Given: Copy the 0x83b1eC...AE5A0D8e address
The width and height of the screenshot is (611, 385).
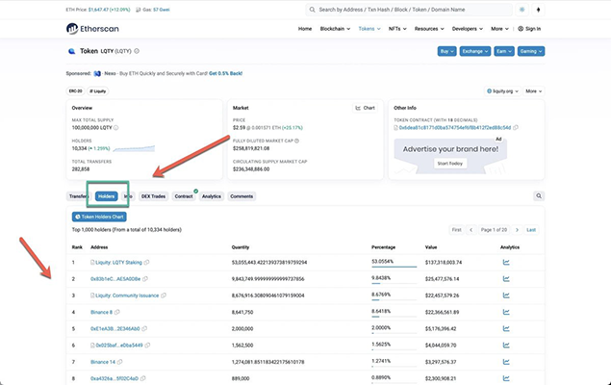Looking at the screenshot, I should (x=145, y=279).
